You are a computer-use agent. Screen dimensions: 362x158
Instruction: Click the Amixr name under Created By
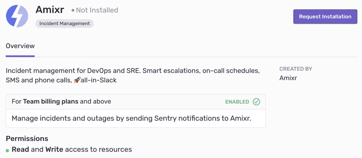coord(288,78)
